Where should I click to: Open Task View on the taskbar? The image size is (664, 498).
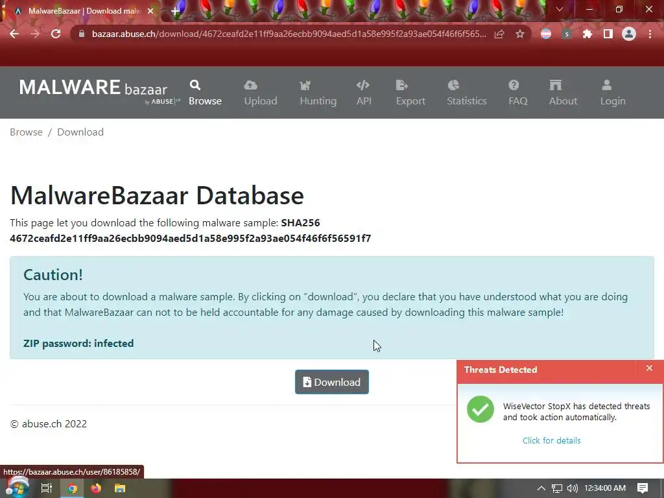46,488
